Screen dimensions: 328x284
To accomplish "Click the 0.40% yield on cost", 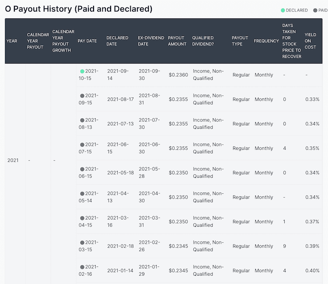I will coord(312,270).
